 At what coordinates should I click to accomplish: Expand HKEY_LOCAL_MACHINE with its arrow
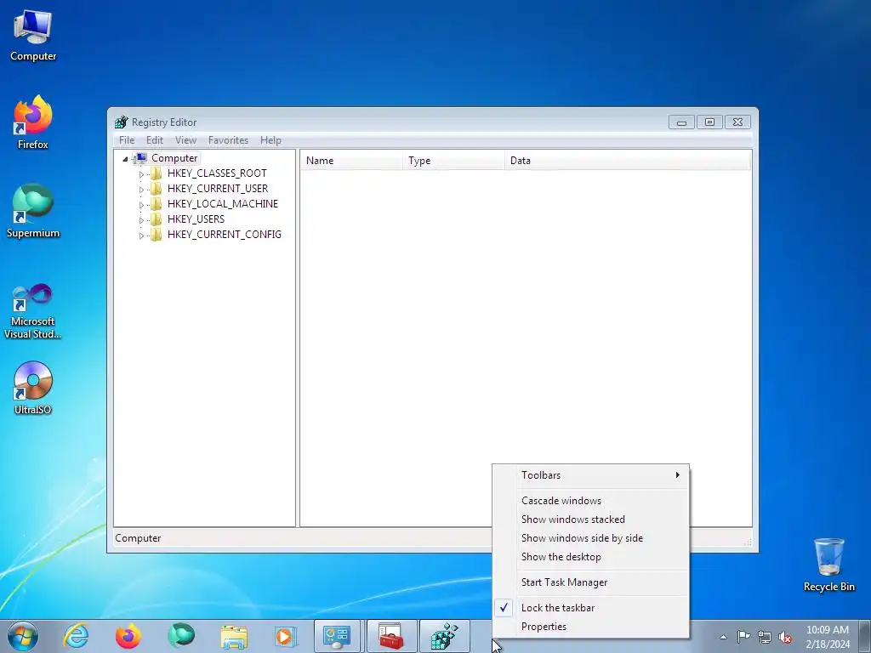pos(141,204)
